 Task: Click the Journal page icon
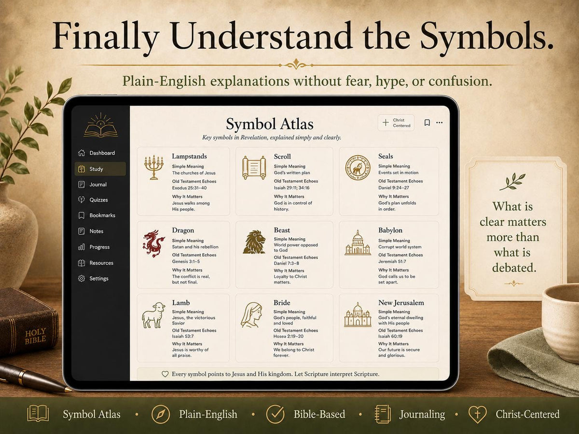81,184
